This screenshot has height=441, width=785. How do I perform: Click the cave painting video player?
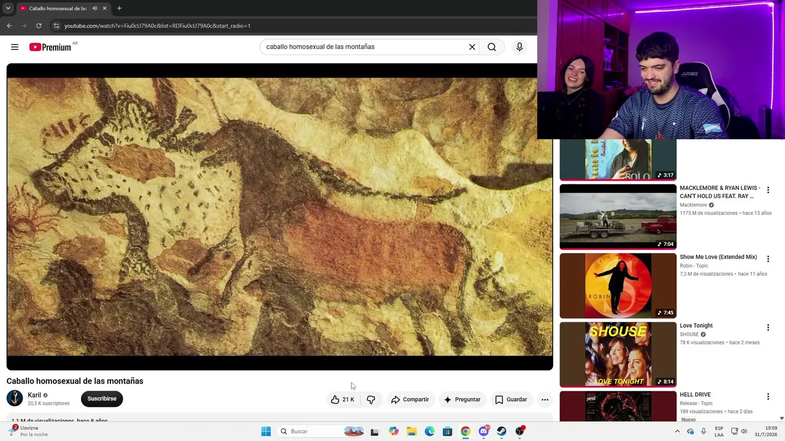pyautogui.click(x=280, y=216)
